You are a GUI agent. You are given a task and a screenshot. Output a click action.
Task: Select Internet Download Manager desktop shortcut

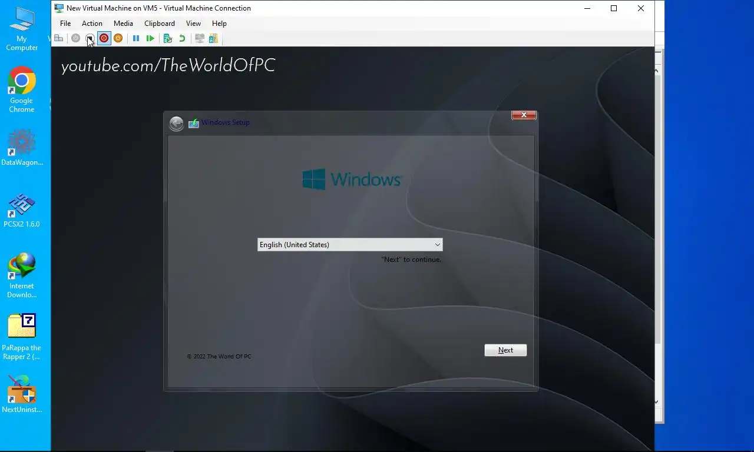tap(22, 275)
